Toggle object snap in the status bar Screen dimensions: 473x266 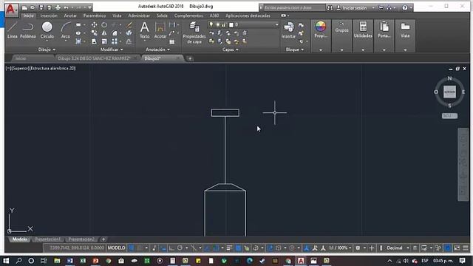click(216, 248)
